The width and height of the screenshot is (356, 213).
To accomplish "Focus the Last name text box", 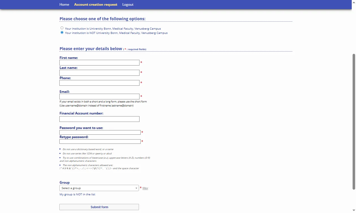I will tap(99, 73).
